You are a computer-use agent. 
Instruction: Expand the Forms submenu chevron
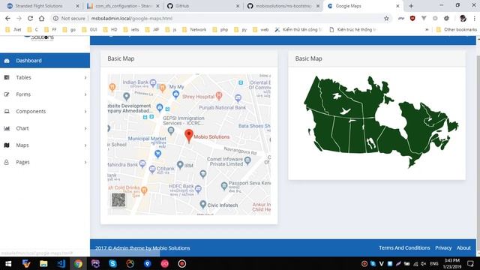[x=85, y=94]
